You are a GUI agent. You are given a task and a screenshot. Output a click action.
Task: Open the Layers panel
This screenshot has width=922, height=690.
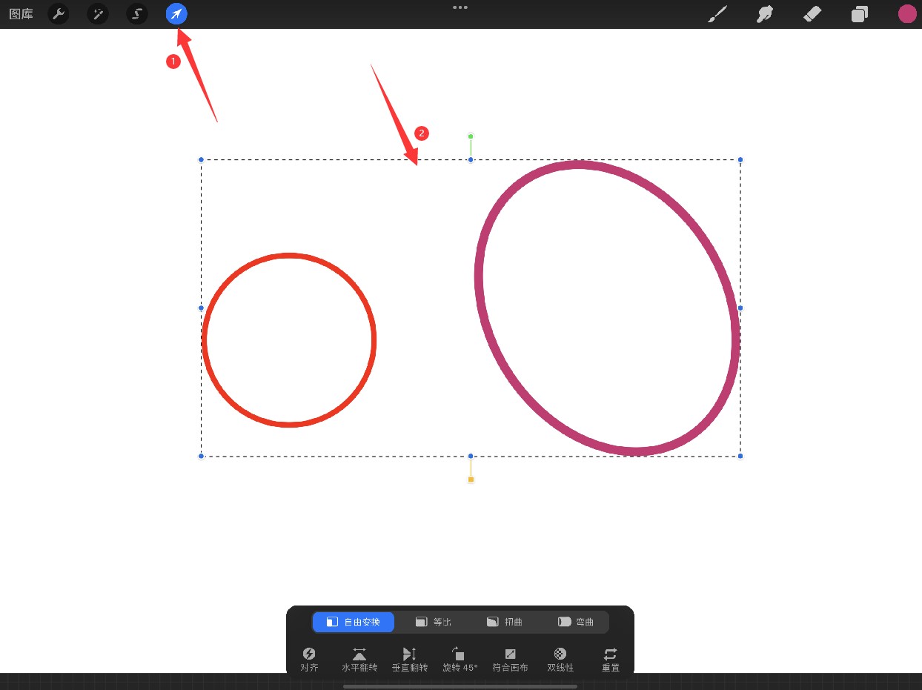[x=860, y=14]
